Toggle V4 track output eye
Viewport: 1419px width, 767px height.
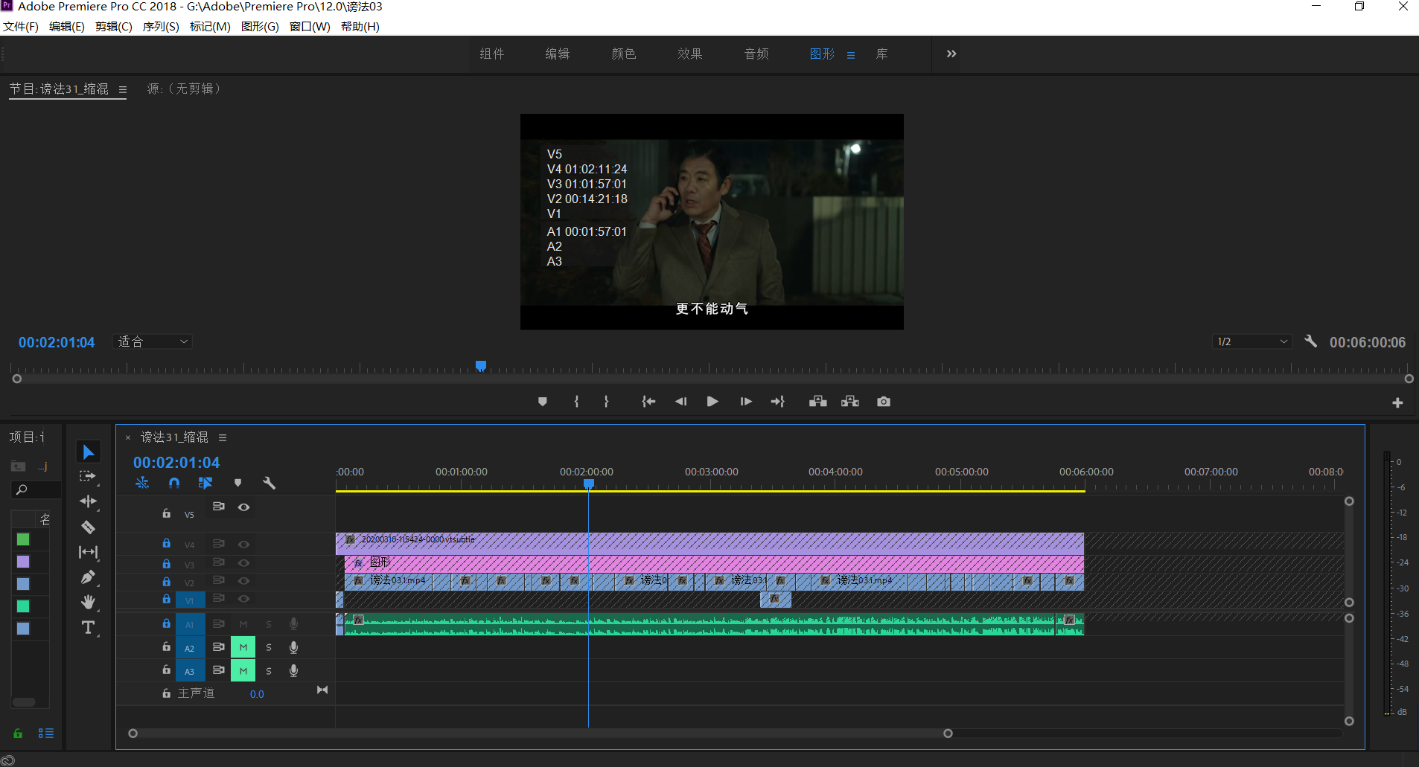(x=243, y=545)
